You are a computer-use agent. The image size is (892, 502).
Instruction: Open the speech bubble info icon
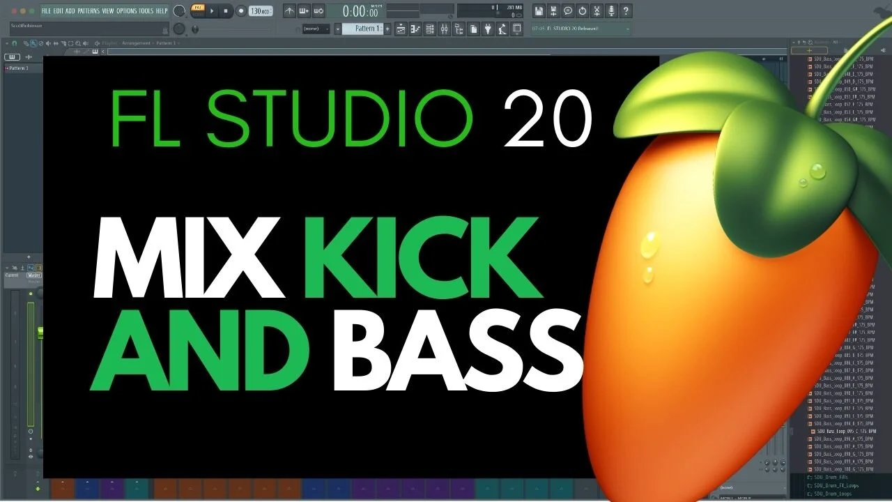pos(567,10)
